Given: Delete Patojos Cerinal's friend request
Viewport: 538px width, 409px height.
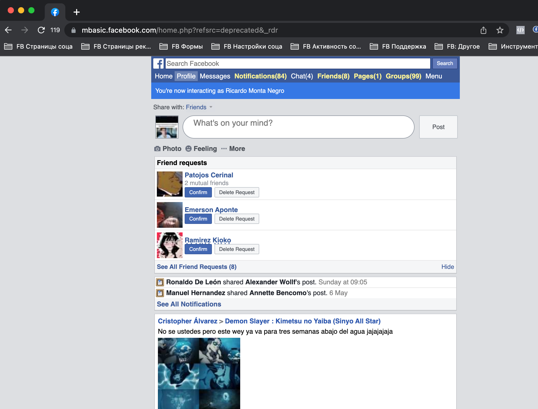Looking at the screenshot, I should tap(237, 192).
